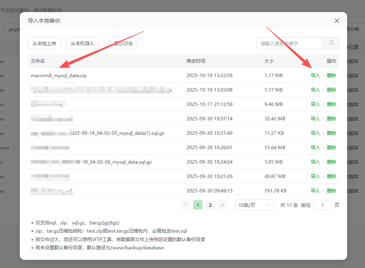Click the 从本机导入 button
The width and height of the screenshot is (365, 268).
pos(83,43)
